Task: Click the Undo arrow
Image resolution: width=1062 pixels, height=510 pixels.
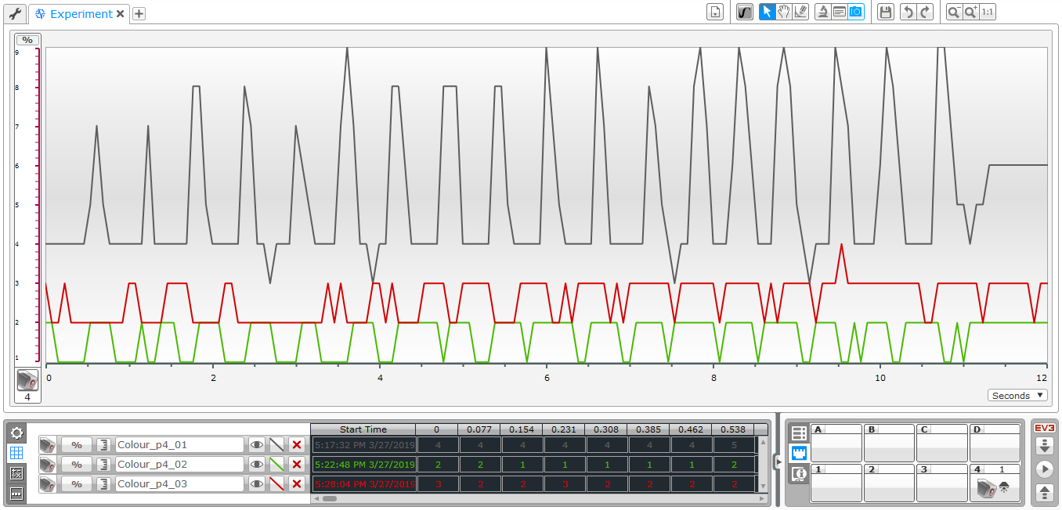Action: coord(908,12)
